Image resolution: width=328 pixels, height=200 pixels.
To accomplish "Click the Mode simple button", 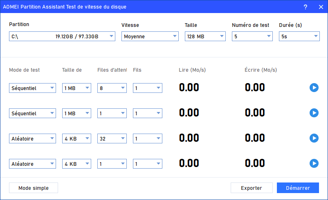I will click(x=34, y=188).
